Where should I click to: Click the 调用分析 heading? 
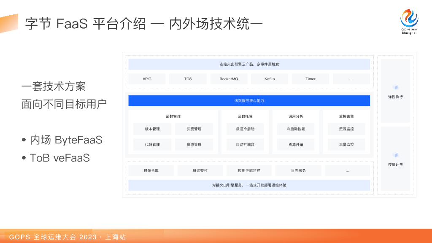click(296, 116)
